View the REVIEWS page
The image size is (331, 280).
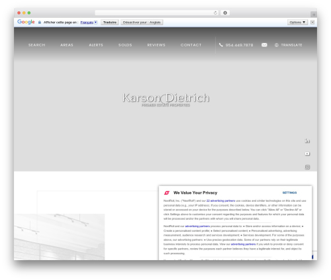(x=156, y=45)
